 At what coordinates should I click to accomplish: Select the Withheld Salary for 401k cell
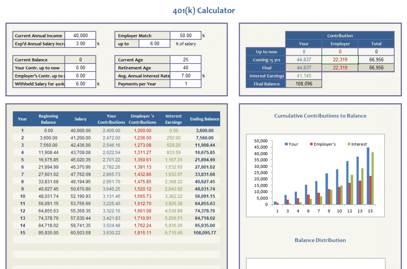[x=81, y=84]
